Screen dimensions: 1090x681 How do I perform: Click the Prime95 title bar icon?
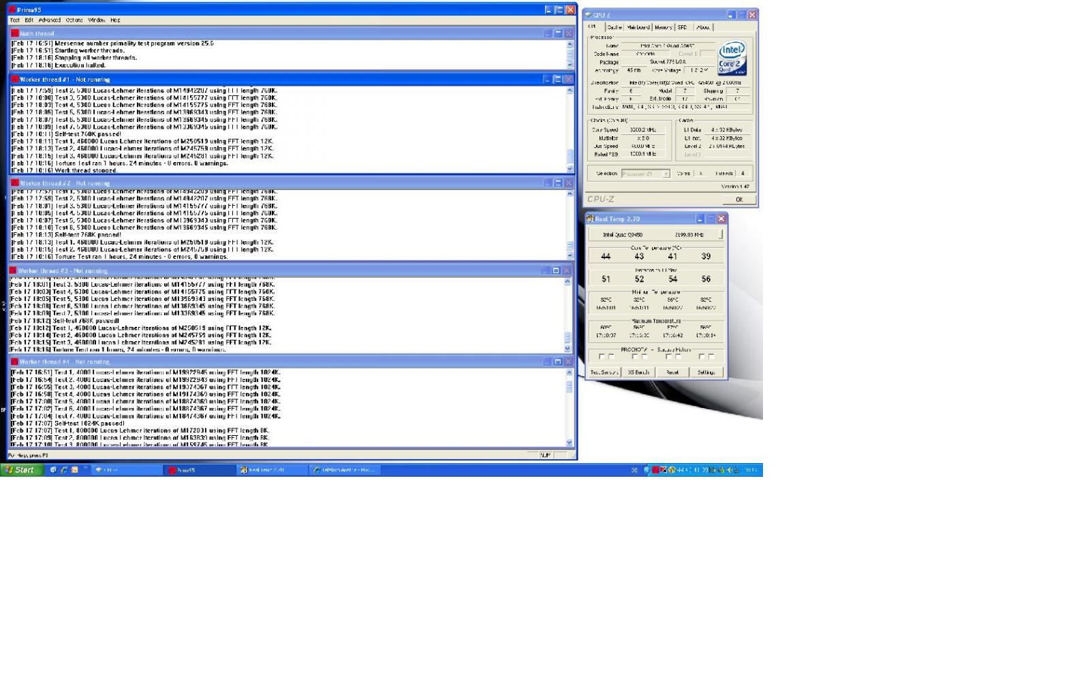[x=12, y=10]
